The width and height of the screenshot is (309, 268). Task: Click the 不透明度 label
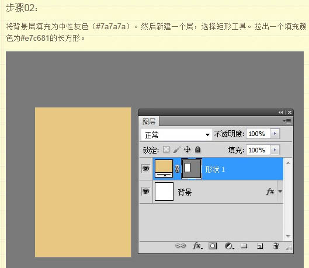click(x=229, y=134)
